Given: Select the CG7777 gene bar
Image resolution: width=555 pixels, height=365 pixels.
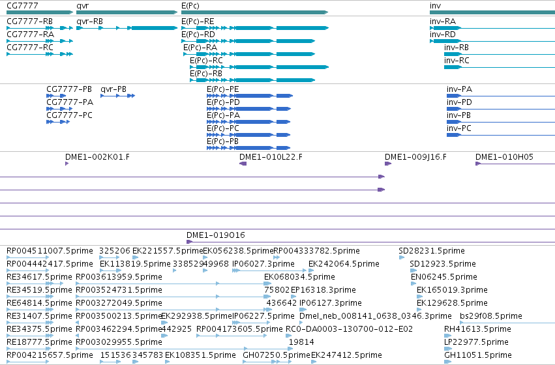Looking at the screenshot, I should [40, 12].
